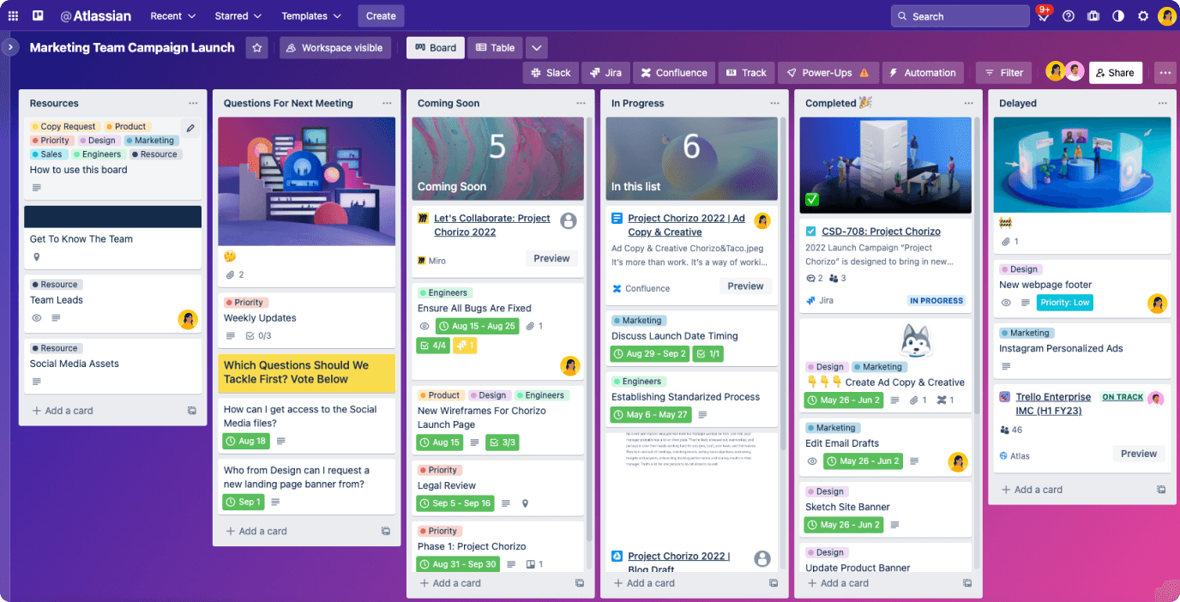Viewport: 1180px width, 602px height.
Task: Edit labels via pencil on How to use this board
Action: point(190,129)
